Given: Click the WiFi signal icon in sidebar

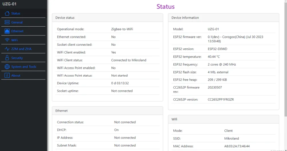Looking at the screenshot, I should coord(7,40).
